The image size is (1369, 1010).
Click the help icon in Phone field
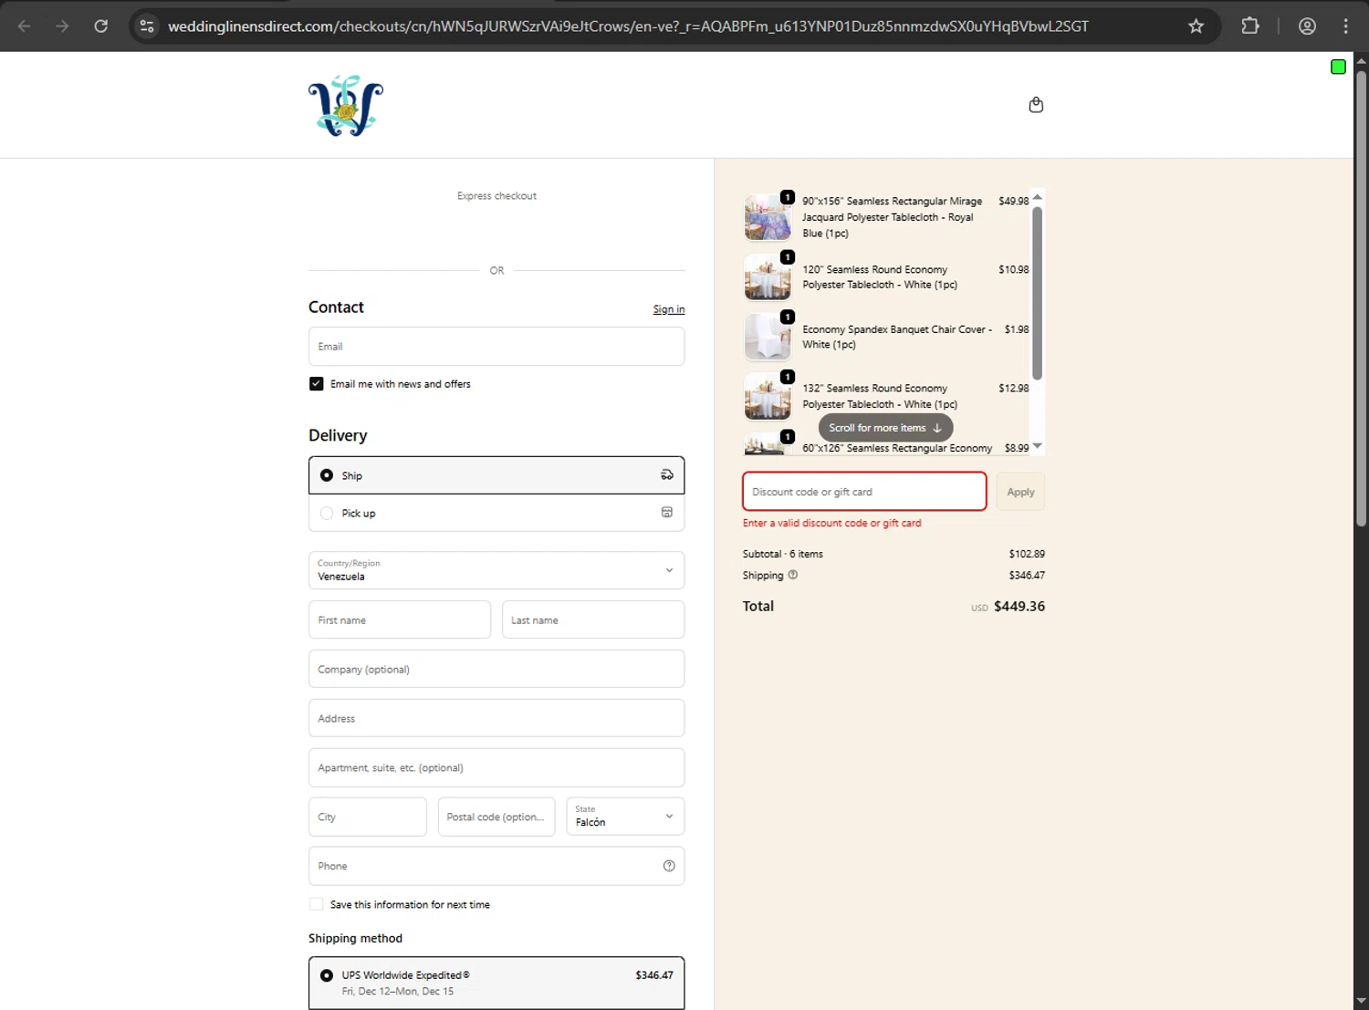669,866
